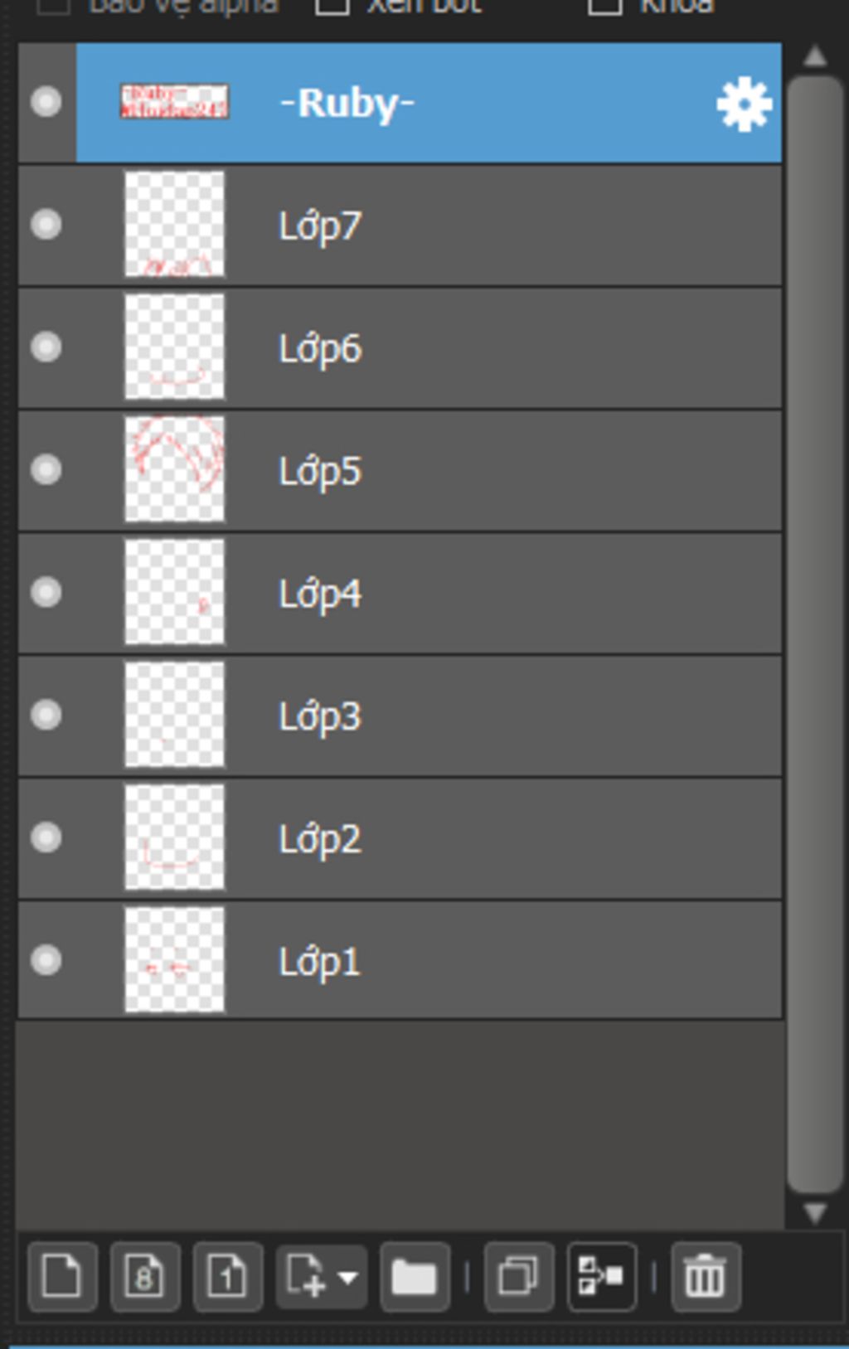Click the Lớp5 layer thumbnail

[174, 469]
